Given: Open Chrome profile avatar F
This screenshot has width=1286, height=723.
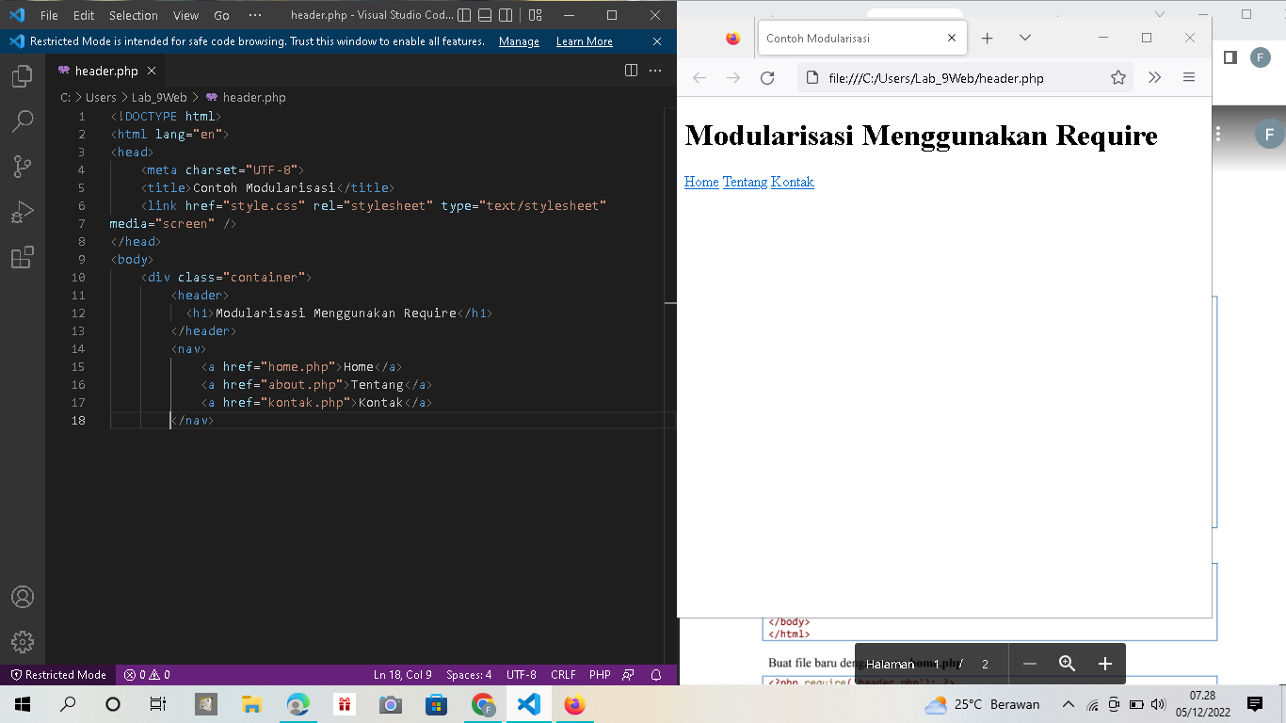Looking at the screenshot, I should pyautogui.click(x=1260, y=57).
